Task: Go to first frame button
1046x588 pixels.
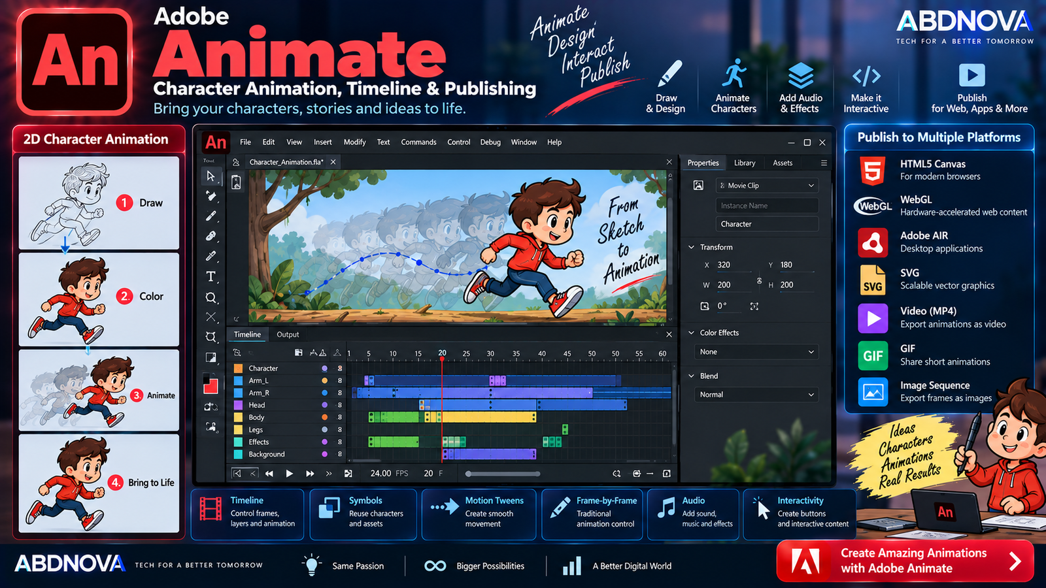Action: coord(237,474)
